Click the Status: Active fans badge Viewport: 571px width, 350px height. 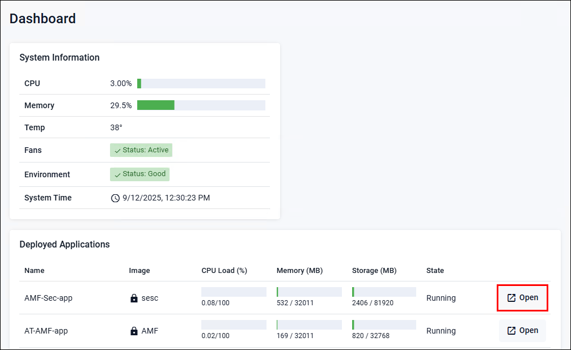(x=141, y=150)
